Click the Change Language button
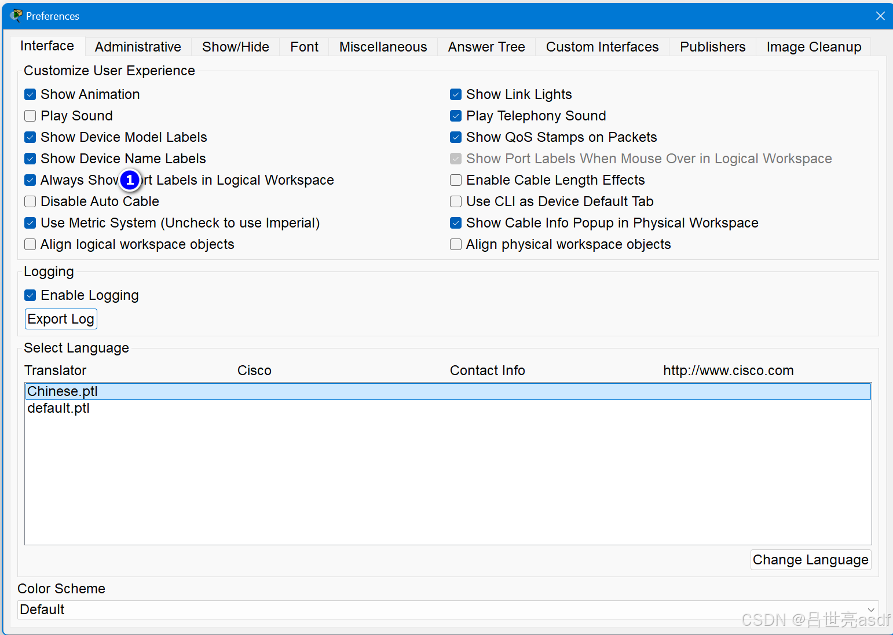 click(811, 560)
